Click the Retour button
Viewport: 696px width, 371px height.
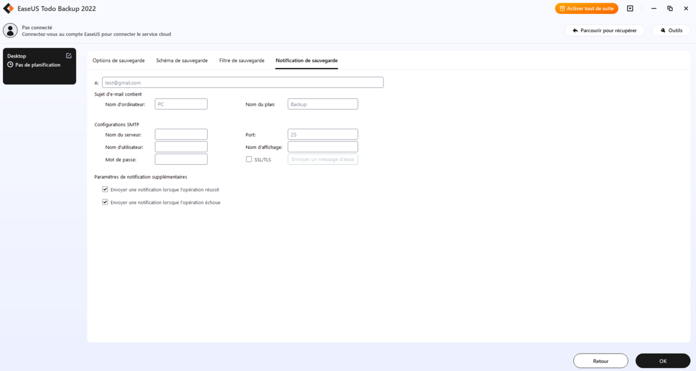(601, 361)
